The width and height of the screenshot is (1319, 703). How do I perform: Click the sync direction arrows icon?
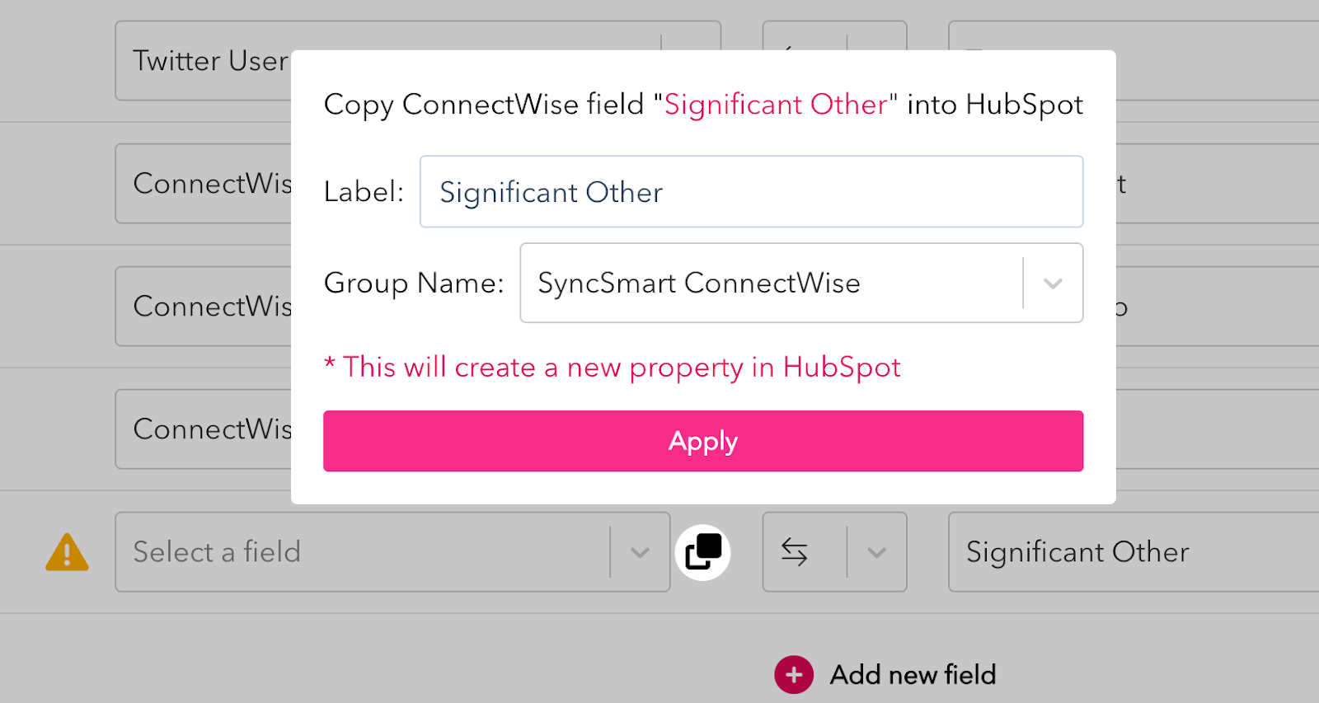(795, 552)
